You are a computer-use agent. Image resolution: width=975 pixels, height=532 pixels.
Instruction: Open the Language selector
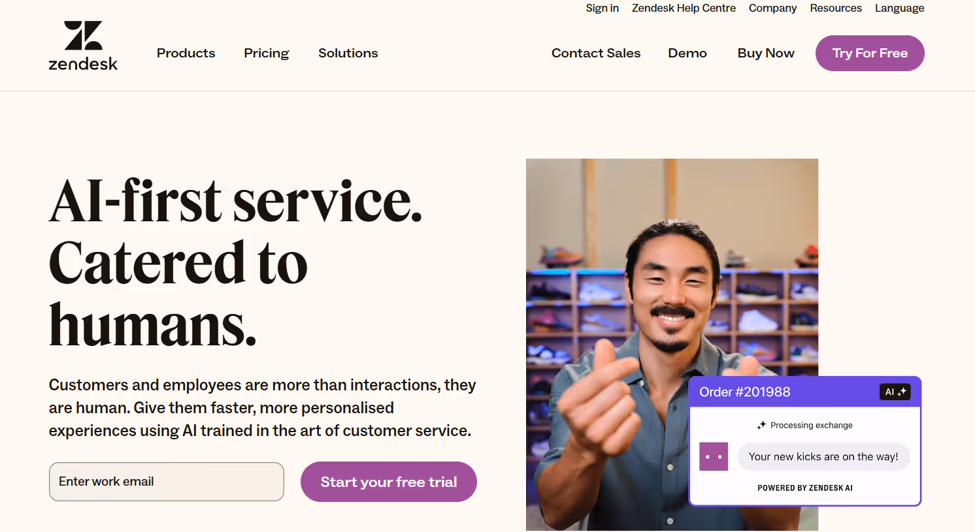point(899,8)
